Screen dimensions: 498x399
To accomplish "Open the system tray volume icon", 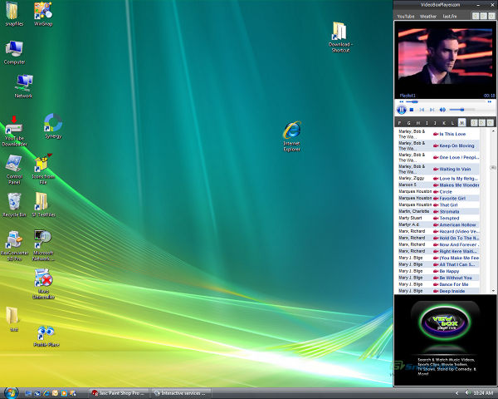I will 468,393.
